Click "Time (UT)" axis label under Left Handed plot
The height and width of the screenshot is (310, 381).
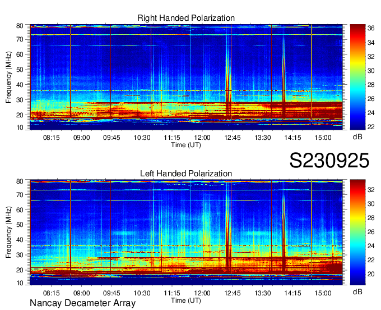pyautogui.click(x=186, y=300)
